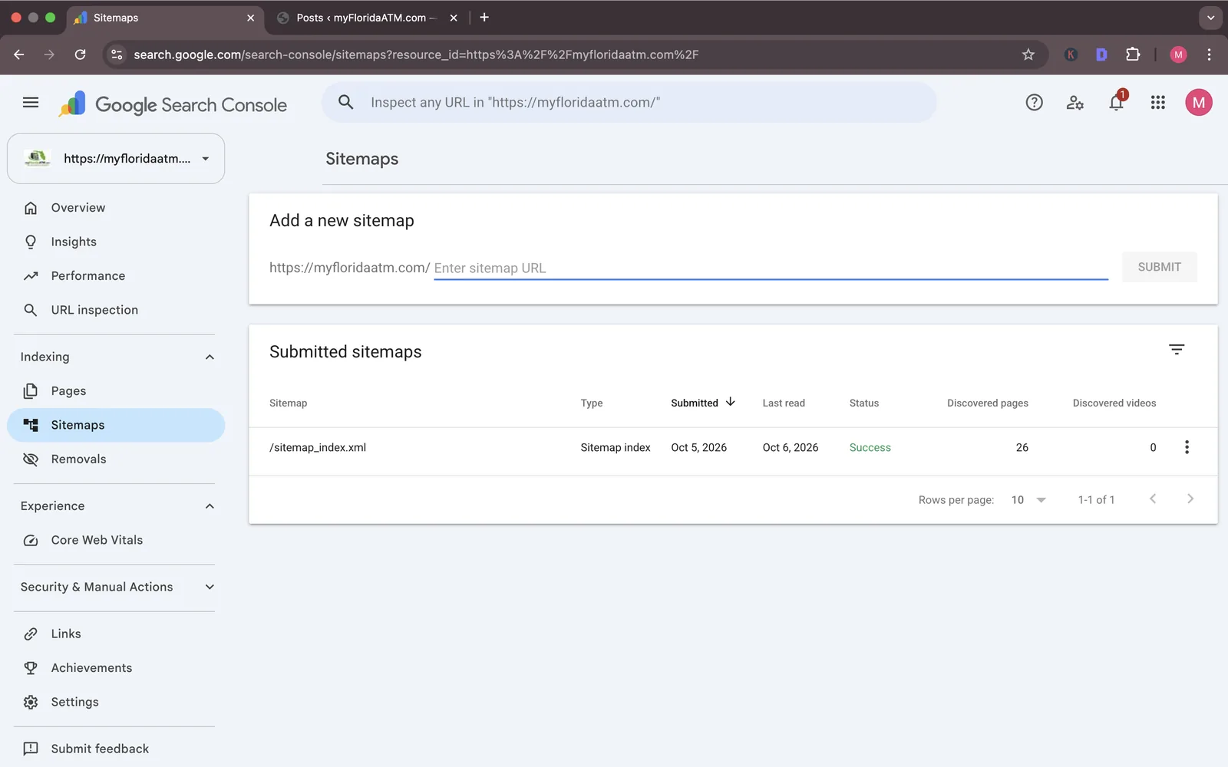The height and width of the screenshot is (767, 1228).
Task: Open more options for sitemap_index.xml row
Action: [1187, 447]
